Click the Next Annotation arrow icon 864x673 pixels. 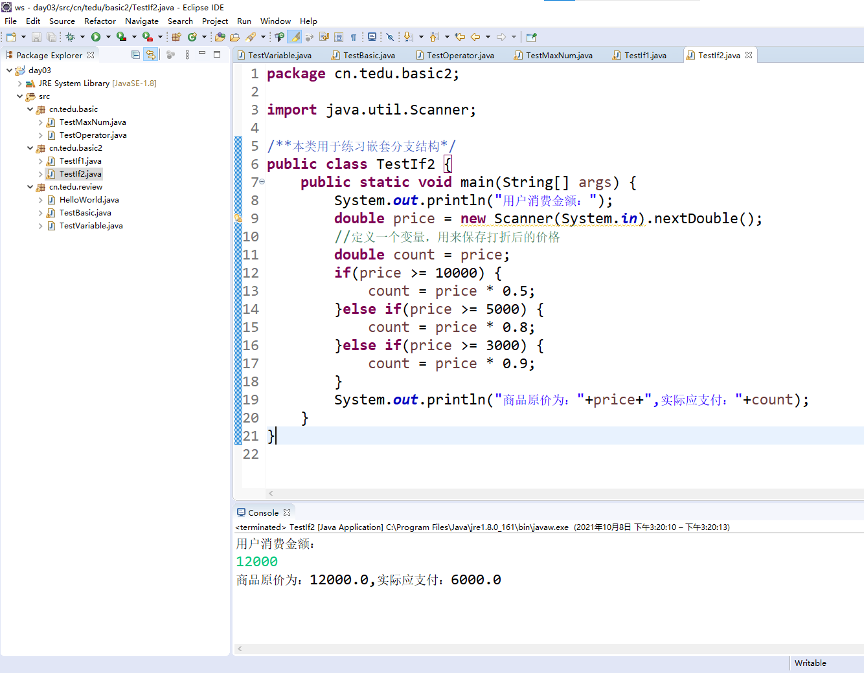tap(408, 37)
